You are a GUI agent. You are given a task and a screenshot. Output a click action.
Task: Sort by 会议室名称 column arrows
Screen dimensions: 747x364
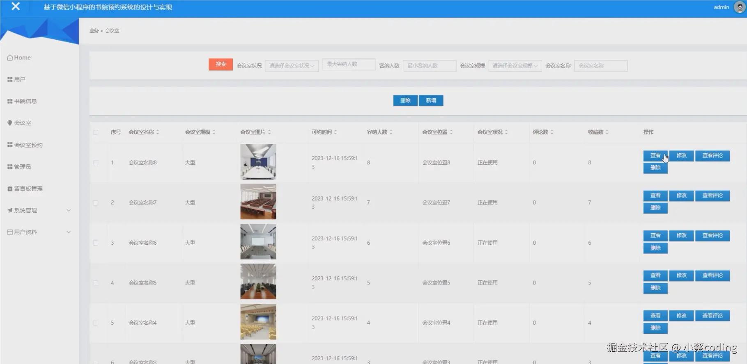point(158,132)
